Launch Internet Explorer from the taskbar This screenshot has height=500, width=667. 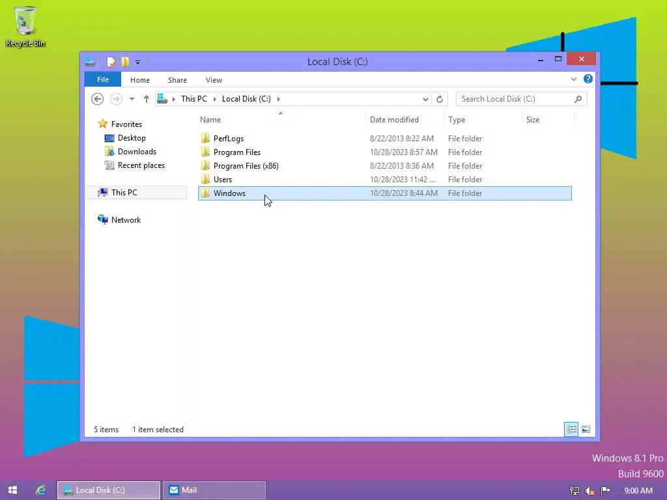(41, 490)
